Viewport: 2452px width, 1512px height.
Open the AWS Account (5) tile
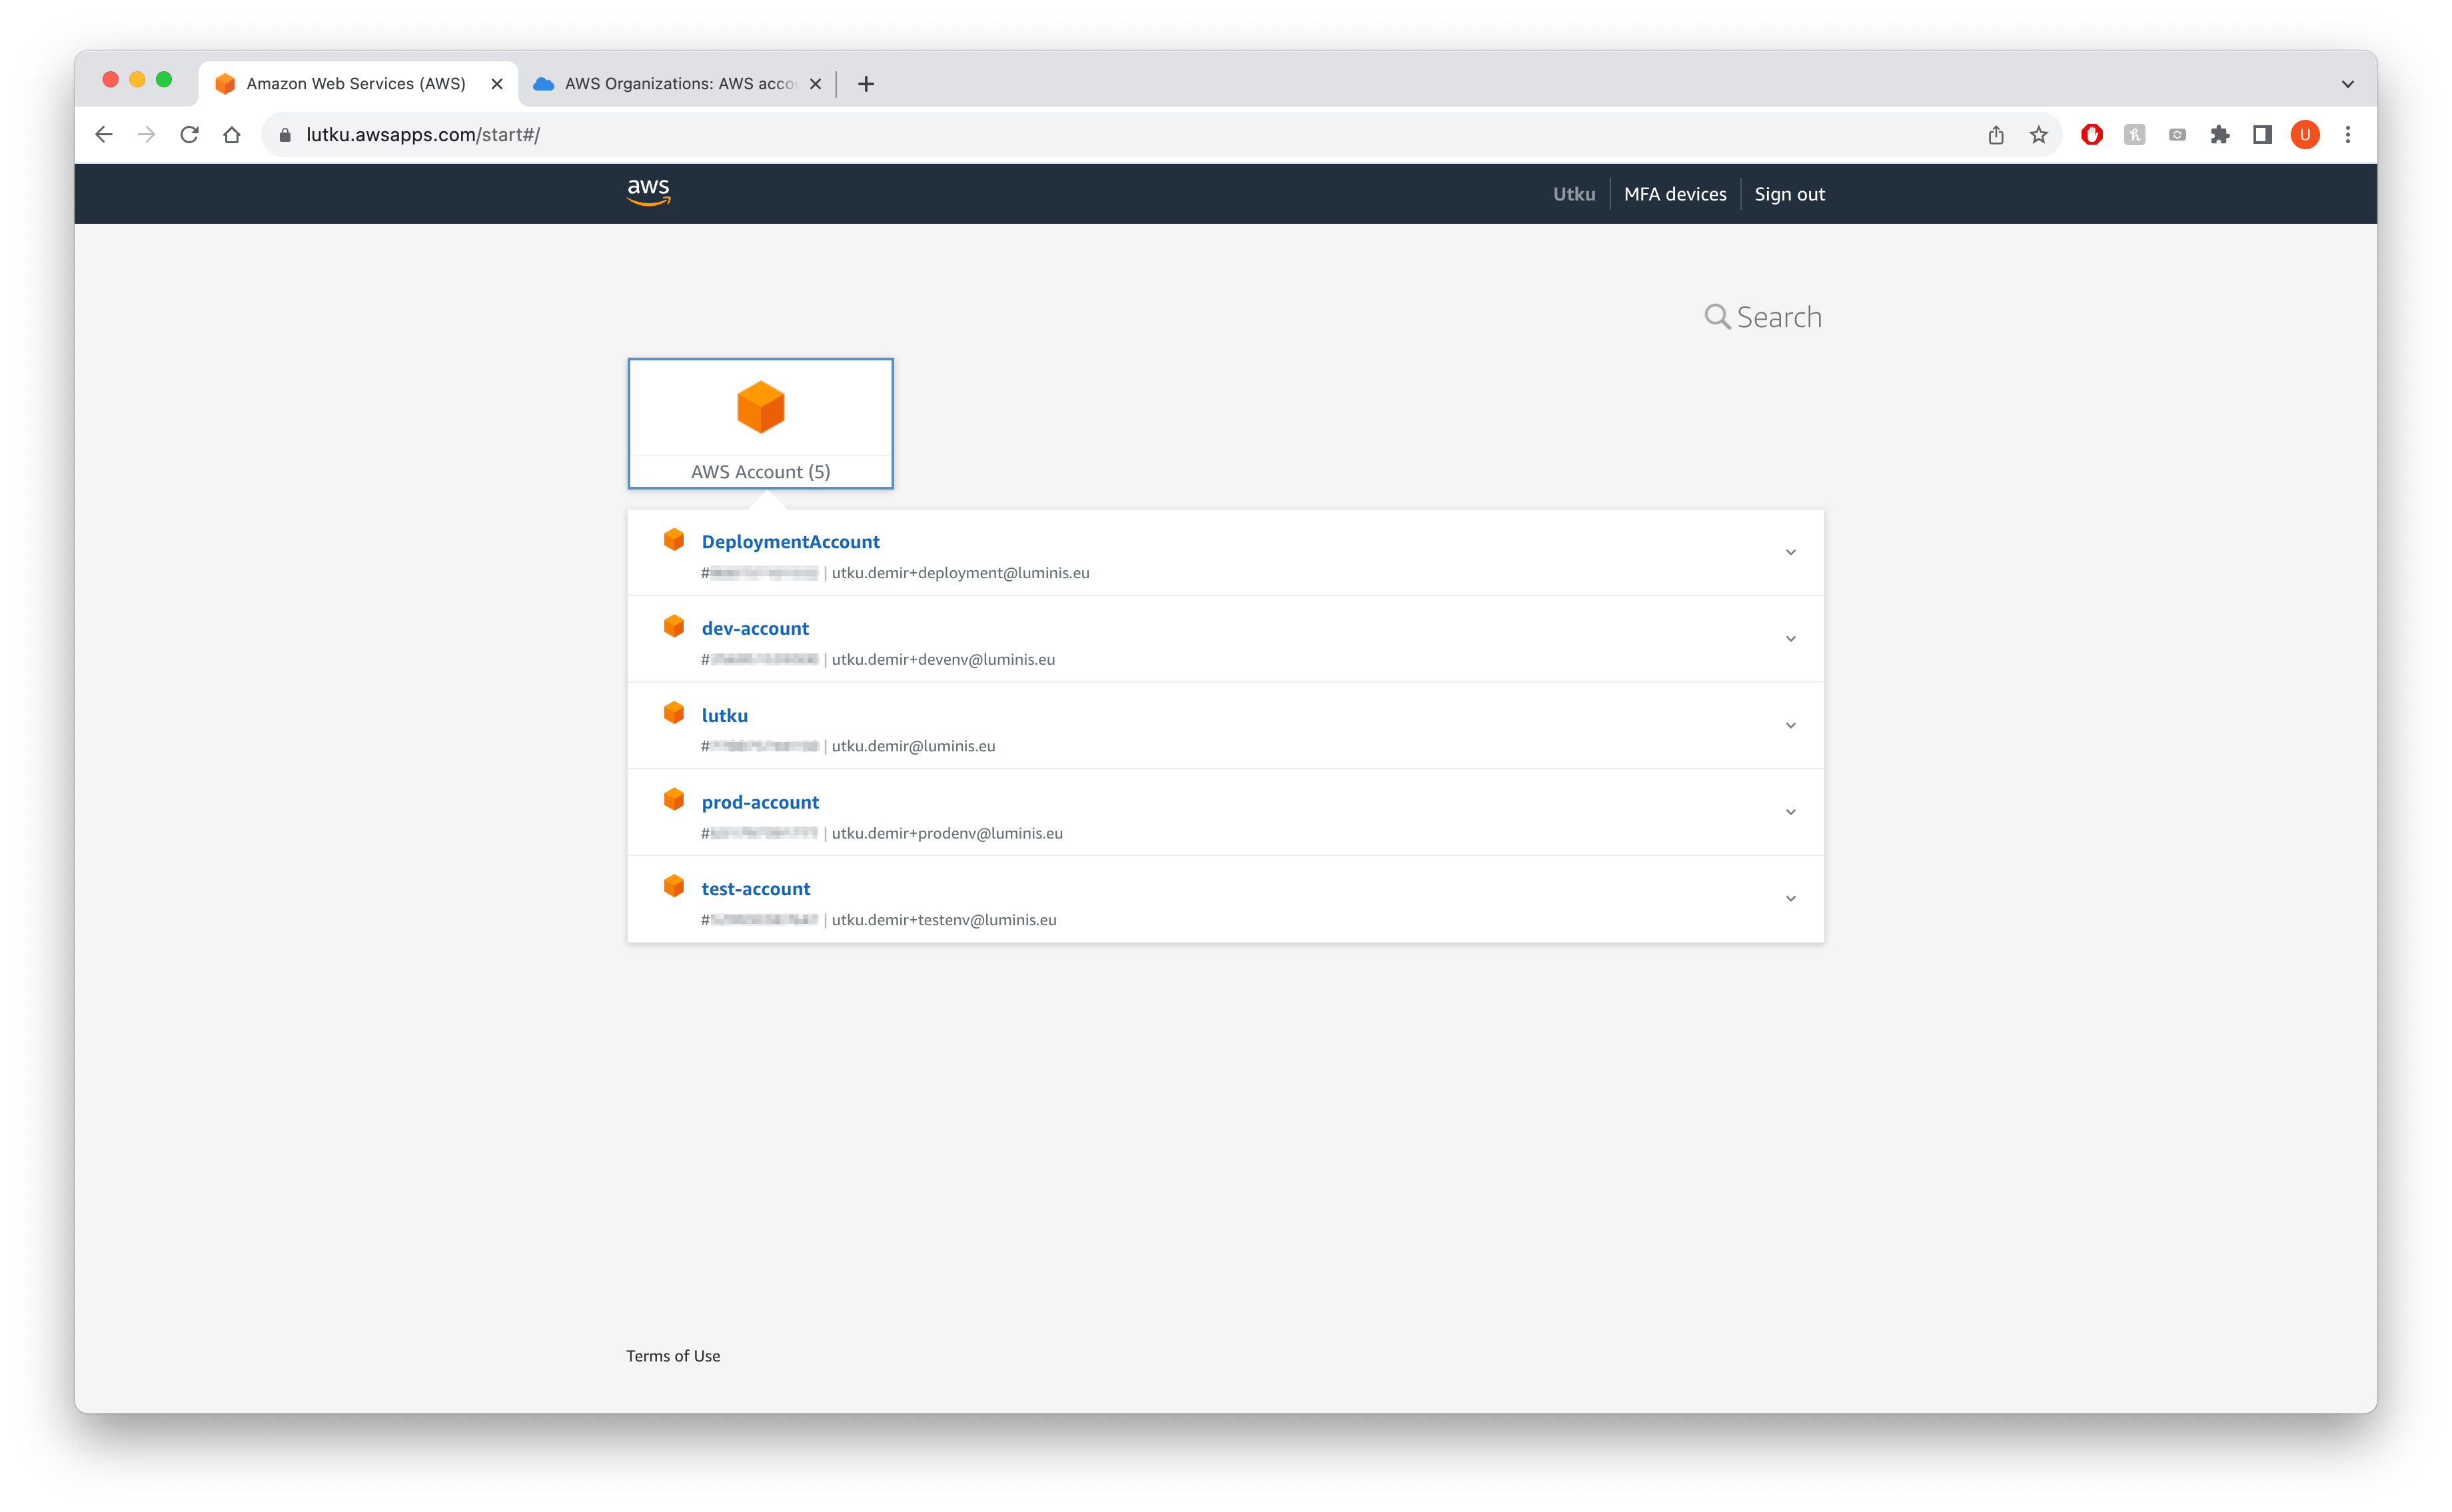point(760,423)
